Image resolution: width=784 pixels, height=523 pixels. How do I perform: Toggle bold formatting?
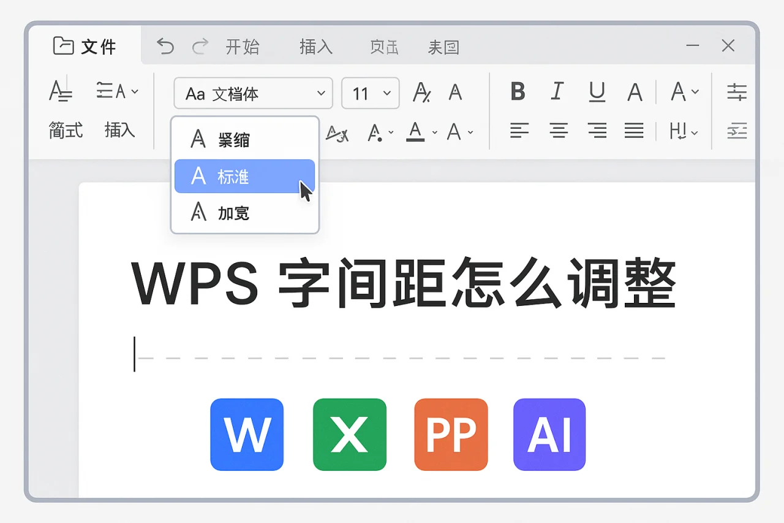(518, 92)
